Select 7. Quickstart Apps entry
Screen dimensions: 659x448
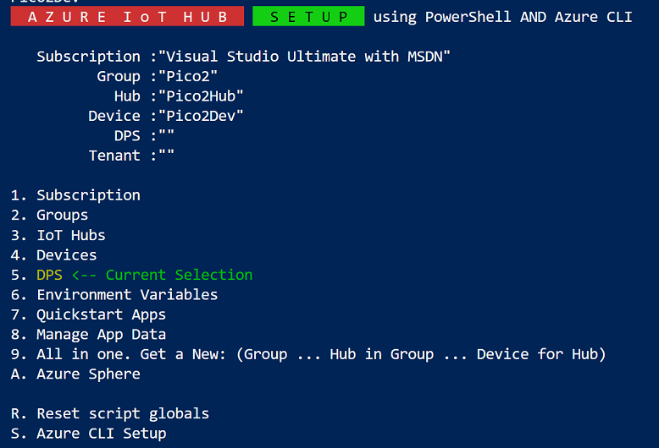pos(88,314)
